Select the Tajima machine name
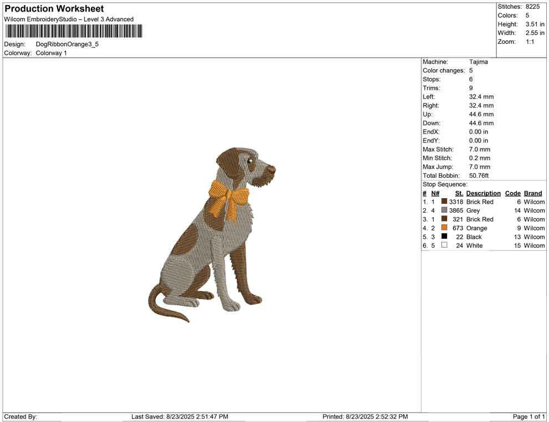The width and height of the screenshot is (549, 422). pos(477,61)
